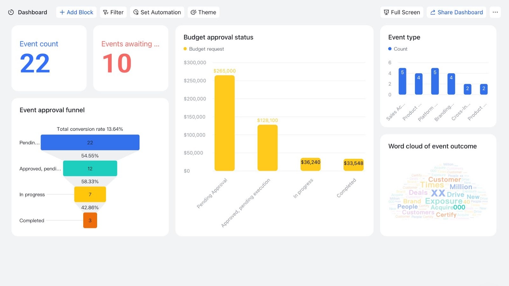Click the Platform bar showing 5
Image resolution: width=509 pixels, height=286 pixels.
435,81
